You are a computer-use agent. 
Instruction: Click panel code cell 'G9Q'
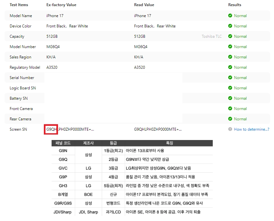[63, 159]
